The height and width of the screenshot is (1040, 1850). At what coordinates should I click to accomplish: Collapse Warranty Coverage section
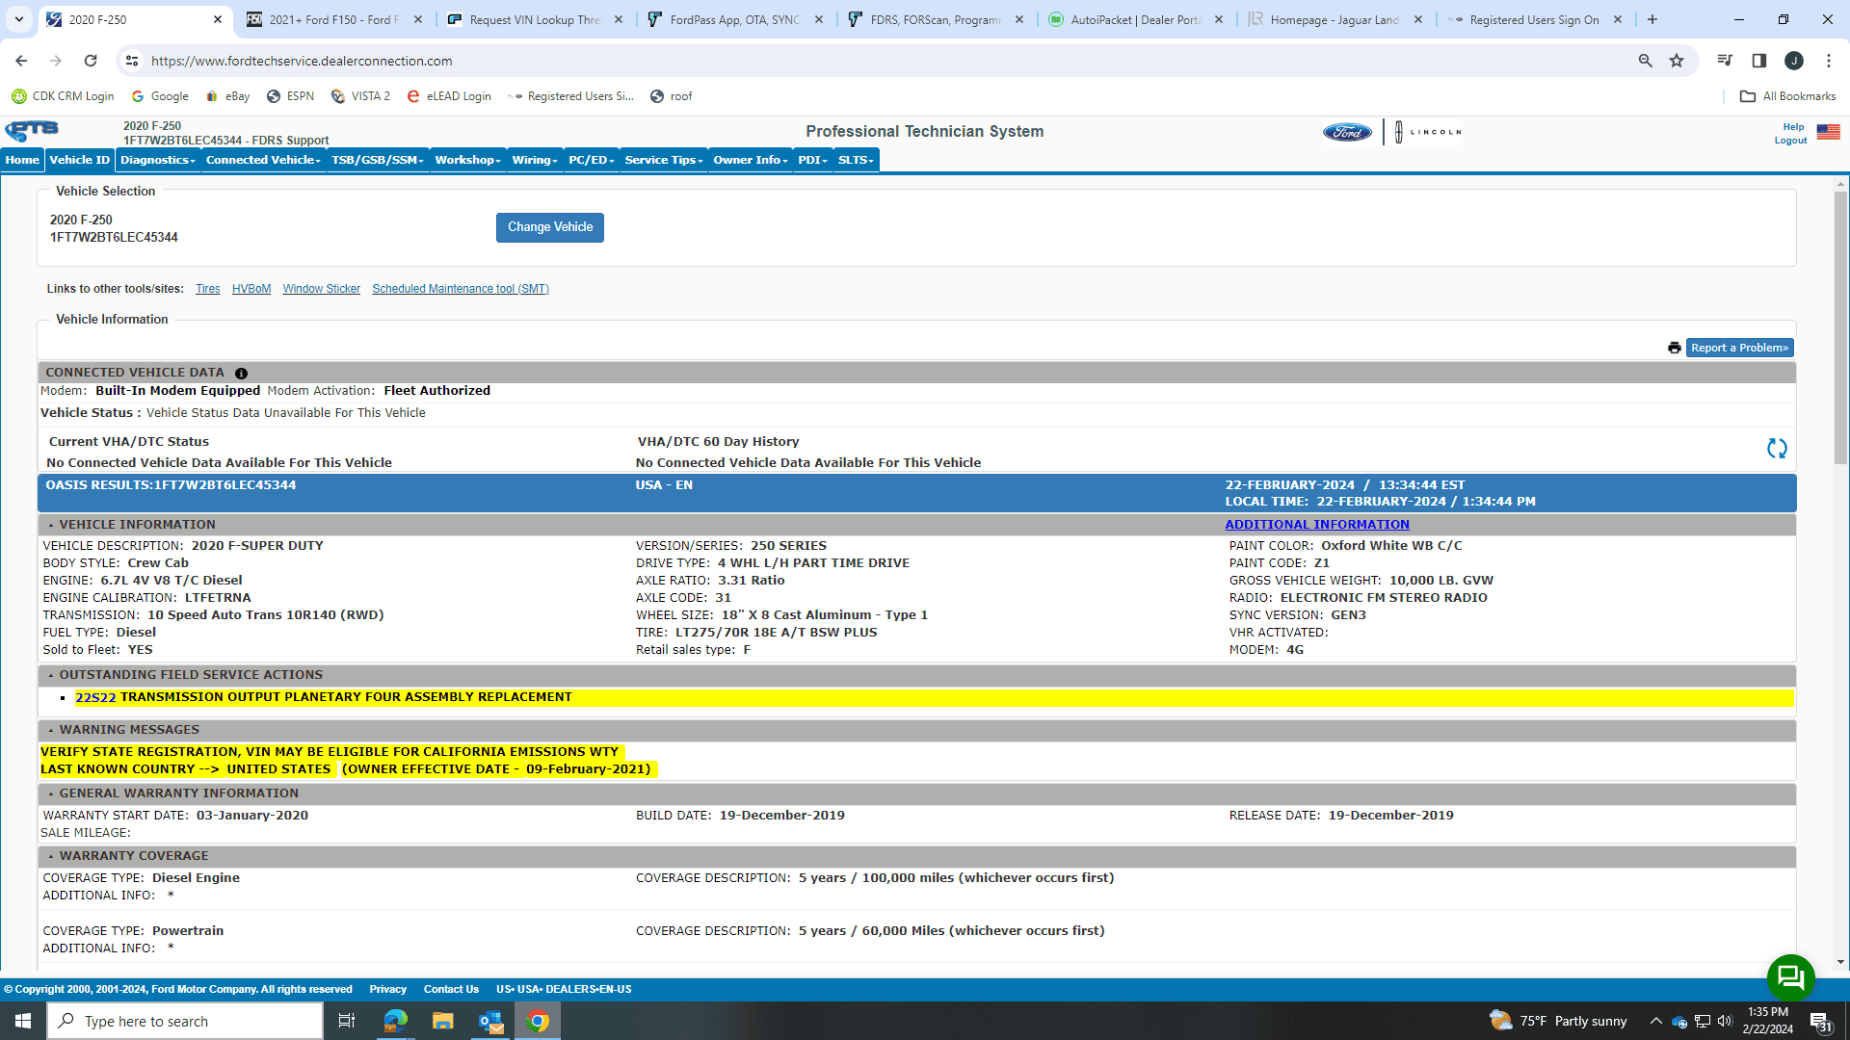click(51, 857)
